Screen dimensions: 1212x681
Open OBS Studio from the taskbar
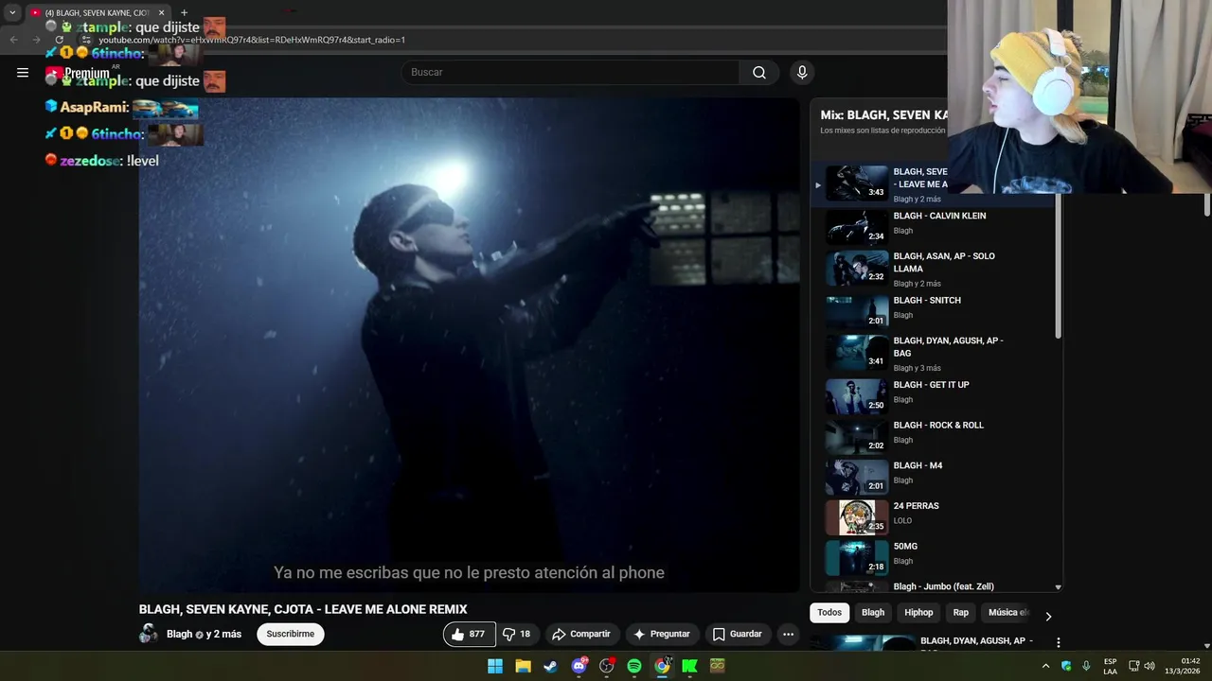[606, 666]
